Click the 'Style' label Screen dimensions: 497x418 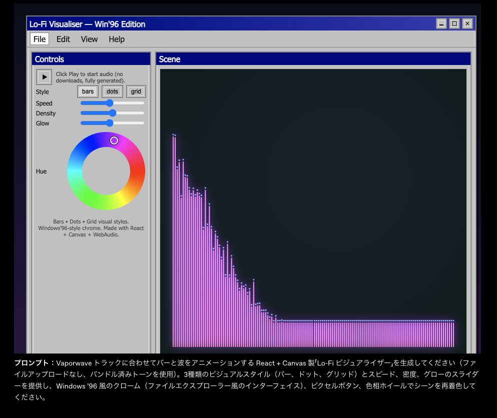(x=42, y=92)
